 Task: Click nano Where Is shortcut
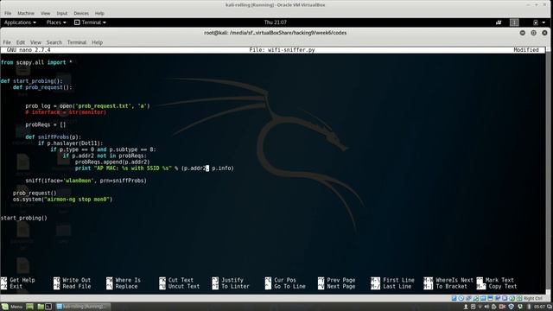tap(124, 280)
